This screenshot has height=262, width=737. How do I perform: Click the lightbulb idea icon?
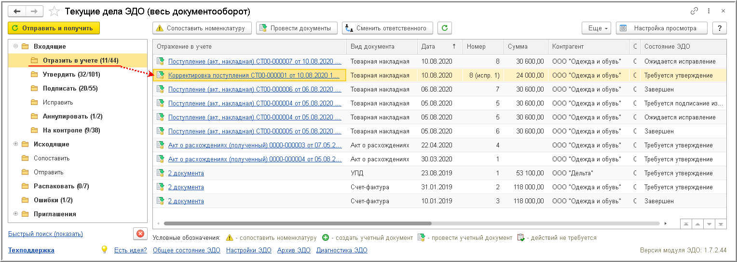(x=104, y=249)
